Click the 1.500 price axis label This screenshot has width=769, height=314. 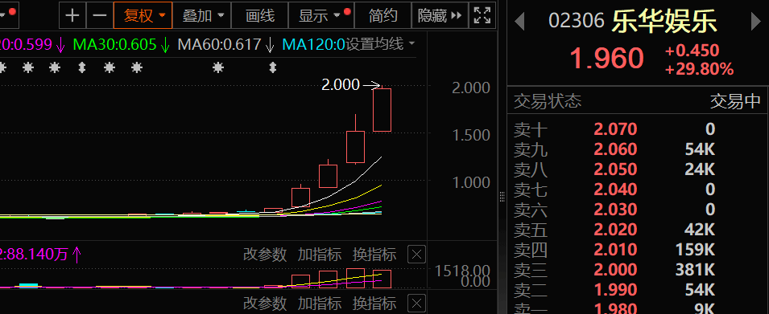(470, 135)
